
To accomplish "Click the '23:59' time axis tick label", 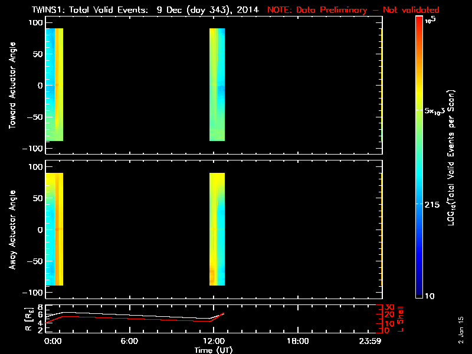I will pos(371,342).
